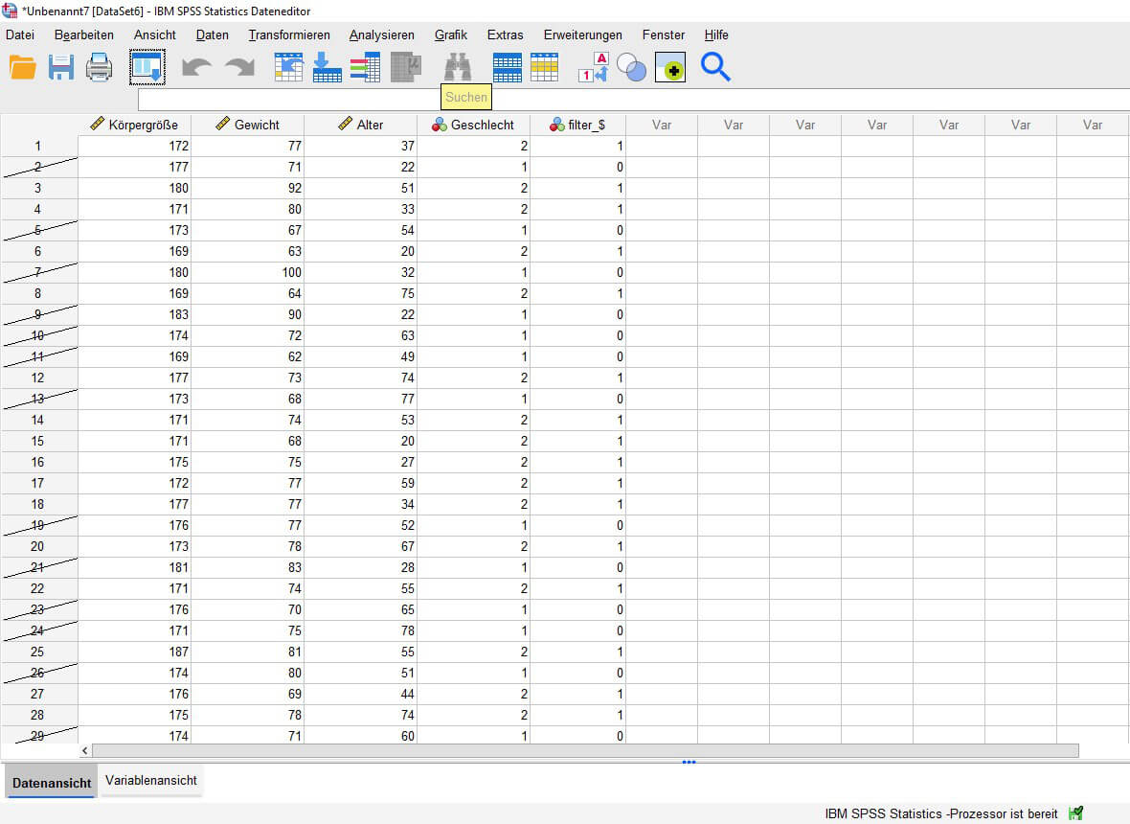Open the Transformieren menu
The image size is (1130, 824).
coord(289,34)
